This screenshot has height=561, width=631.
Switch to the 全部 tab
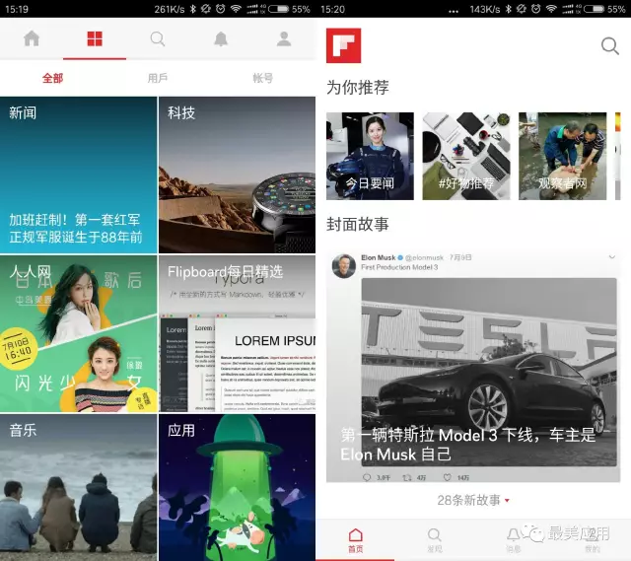[52, 78]
